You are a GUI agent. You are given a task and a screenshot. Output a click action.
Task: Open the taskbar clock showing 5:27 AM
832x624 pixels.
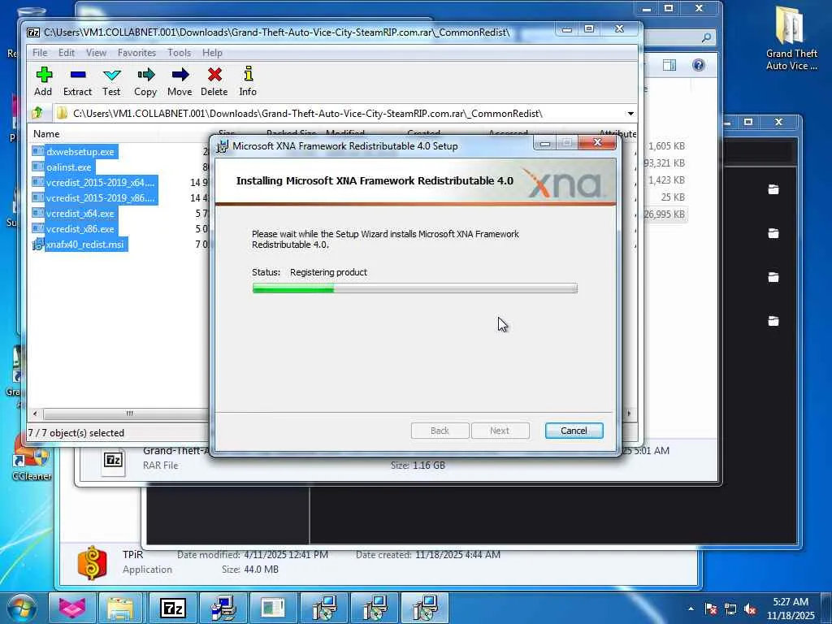pyautogui.click(x=791, y=609)
